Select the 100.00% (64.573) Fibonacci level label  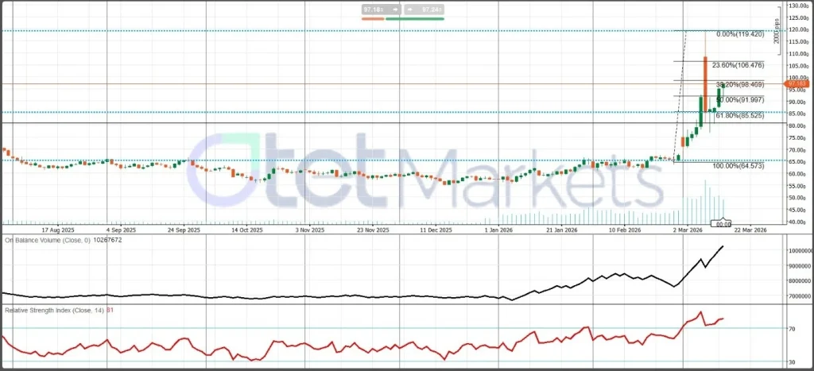(x=738, y=165)
